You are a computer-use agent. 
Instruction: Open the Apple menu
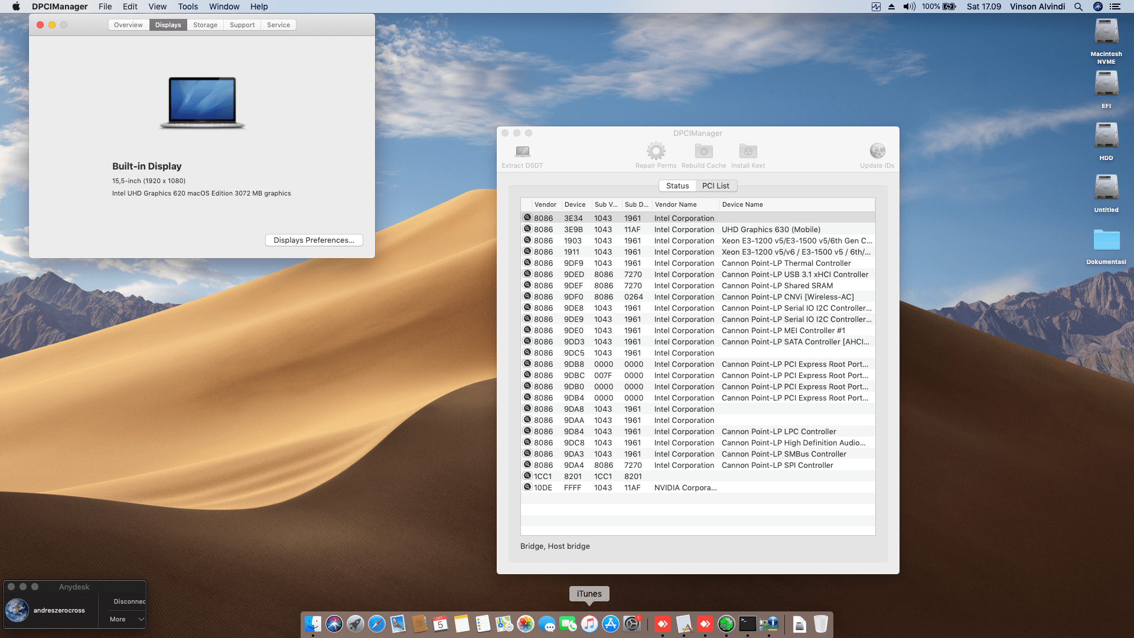coord(16,6)
